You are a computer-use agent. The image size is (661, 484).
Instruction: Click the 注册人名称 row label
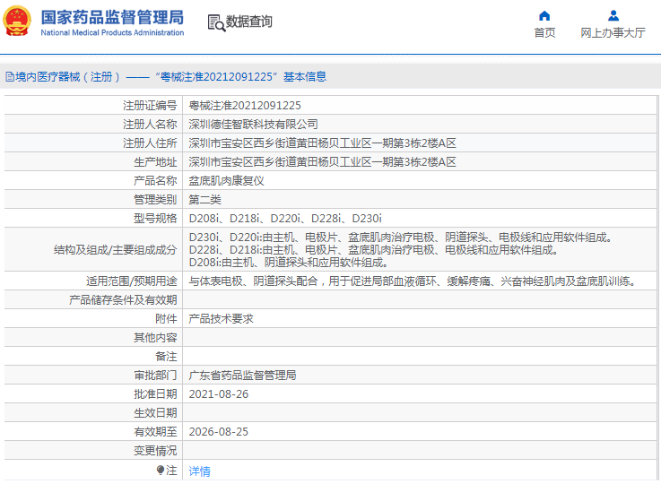150,125
